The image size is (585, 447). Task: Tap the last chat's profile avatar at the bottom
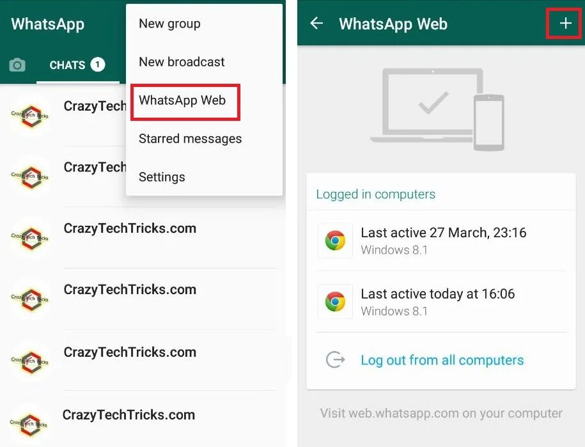[29, 425]
